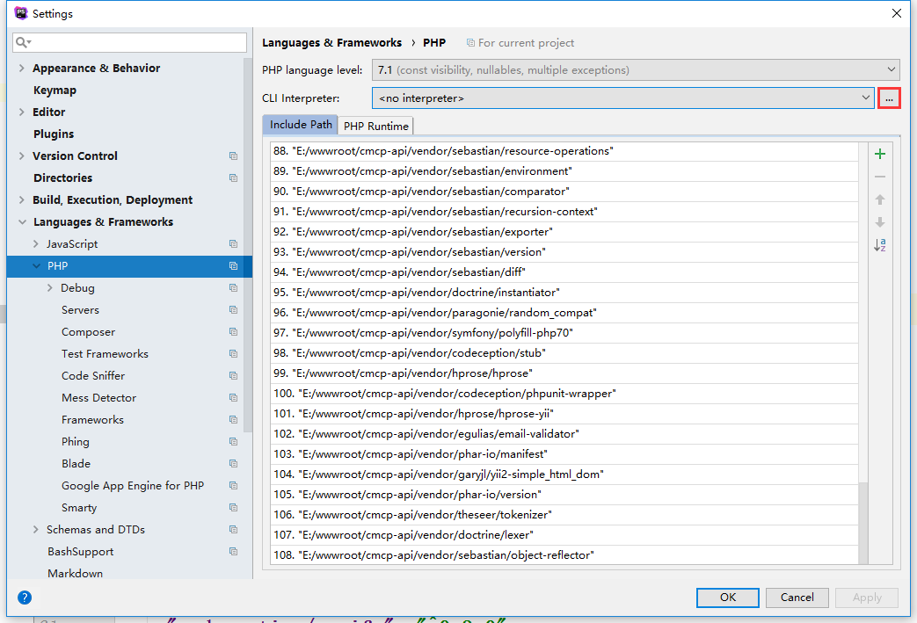Switch to the PHP Runtime tab

375,126
